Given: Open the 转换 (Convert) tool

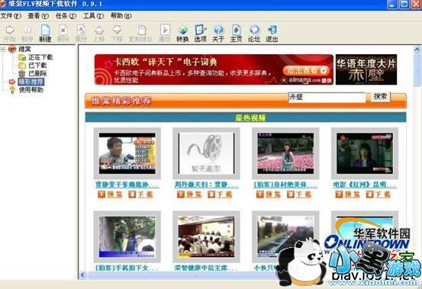Looking at the screenshot, I should 182,34.
